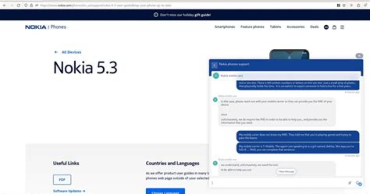The height and width of the screenshot is (194, 370).
Task: Click the Useful Links heading
Action: click(x=66, y=163)
